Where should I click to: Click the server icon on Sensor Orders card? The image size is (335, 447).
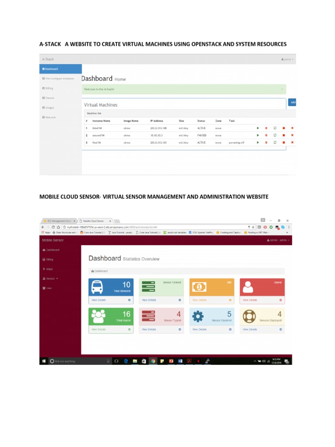point(148,286)
